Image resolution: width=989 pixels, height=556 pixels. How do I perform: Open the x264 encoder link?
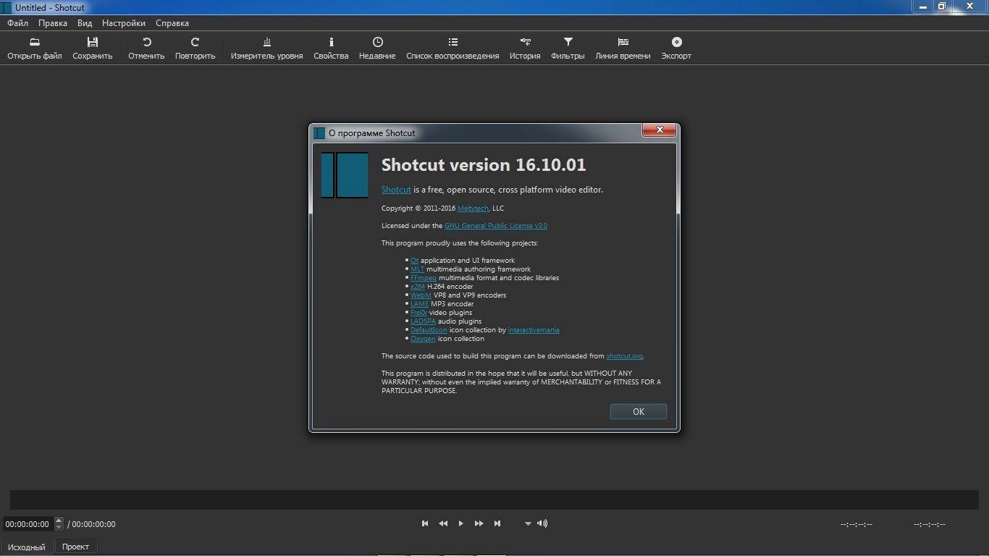click(x=418, y=287)
